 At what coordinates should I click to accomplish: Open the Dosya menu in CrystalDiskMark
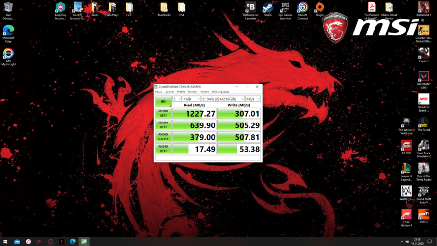(158, 92)
